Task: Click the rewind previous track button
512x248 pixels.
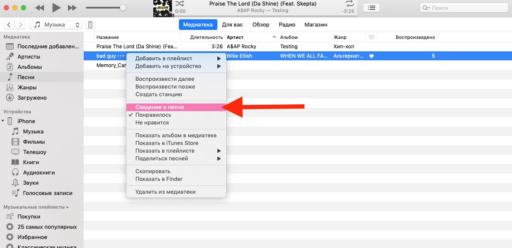Action: (x=39, y=8)
